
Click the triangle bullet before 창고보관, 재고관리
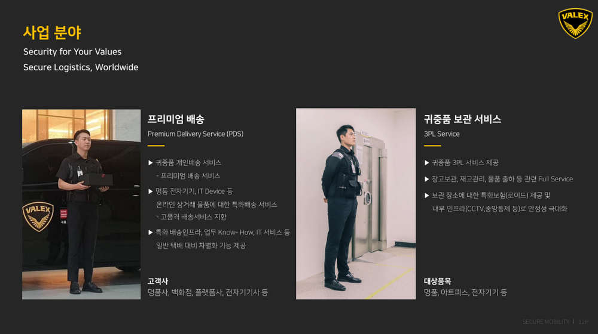coord(427,179)
